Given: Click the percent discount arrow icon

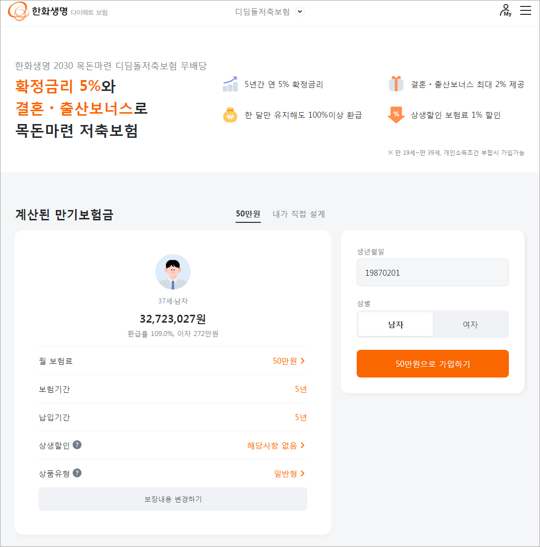Looking at the screenshot, I should coord(395,114).
